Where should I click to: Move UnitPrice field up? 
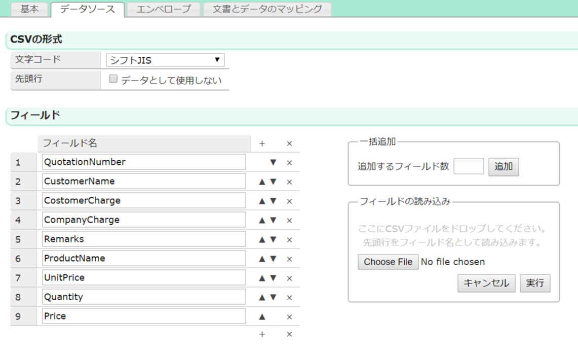(262, 278)
